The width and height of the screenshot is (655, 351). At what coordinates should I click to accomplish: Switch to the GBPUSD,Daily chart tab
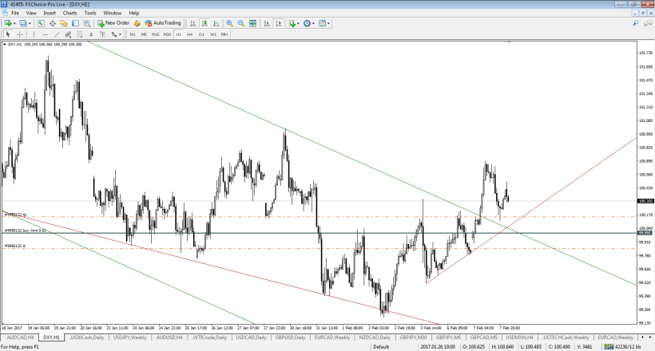pyautogui.click(x=290, y=337)
